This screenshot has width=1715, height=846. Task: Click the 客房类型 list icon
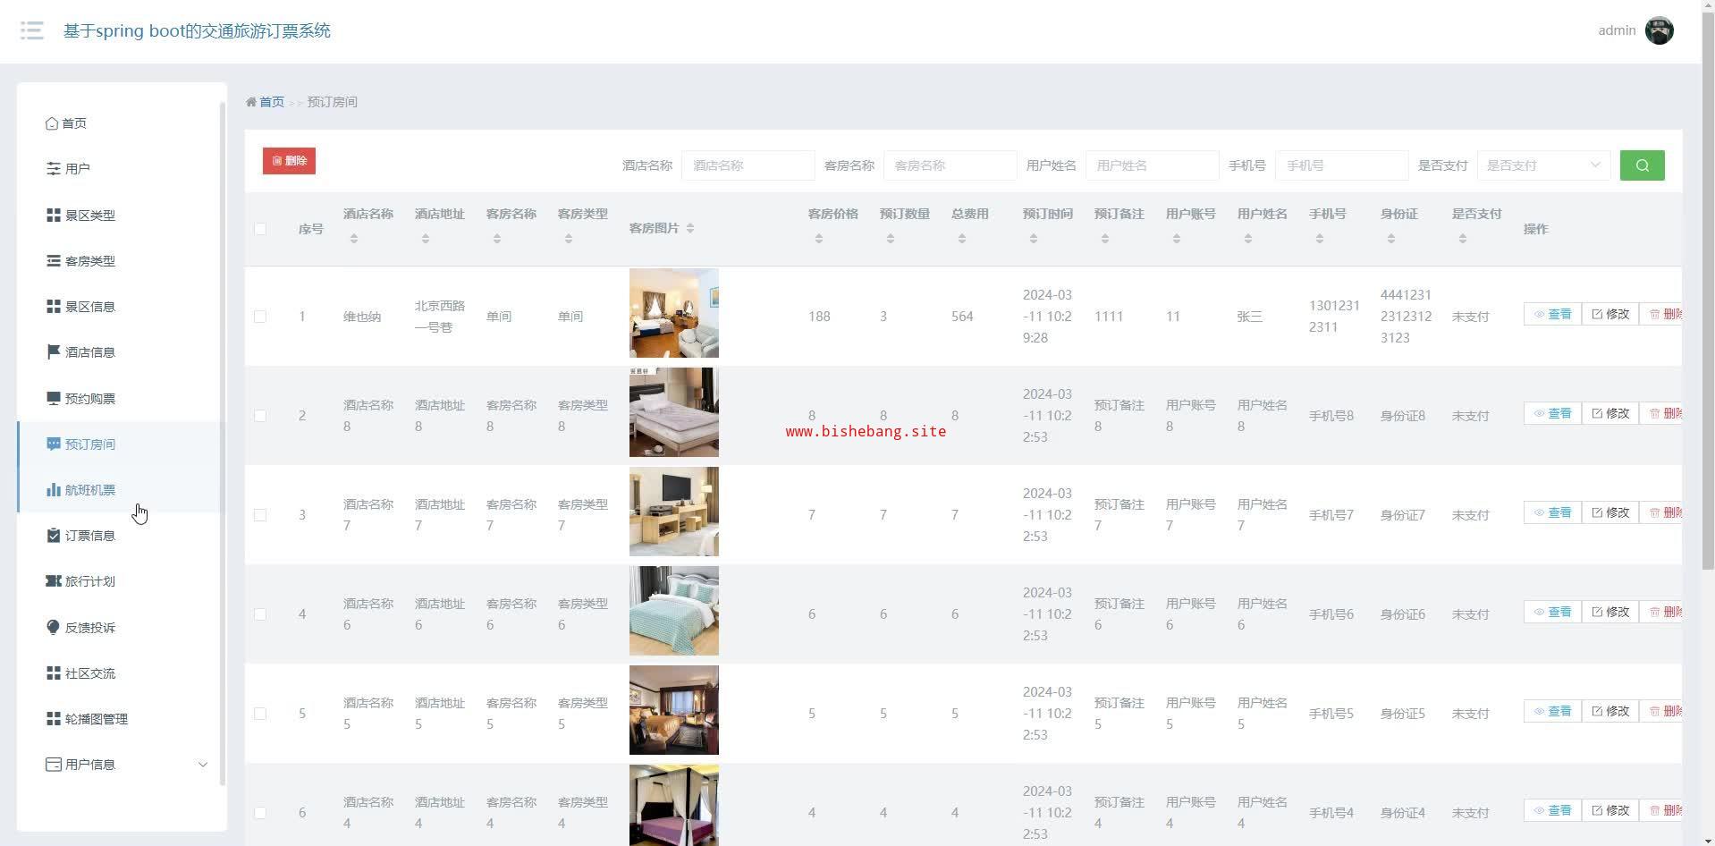(54, 261)
